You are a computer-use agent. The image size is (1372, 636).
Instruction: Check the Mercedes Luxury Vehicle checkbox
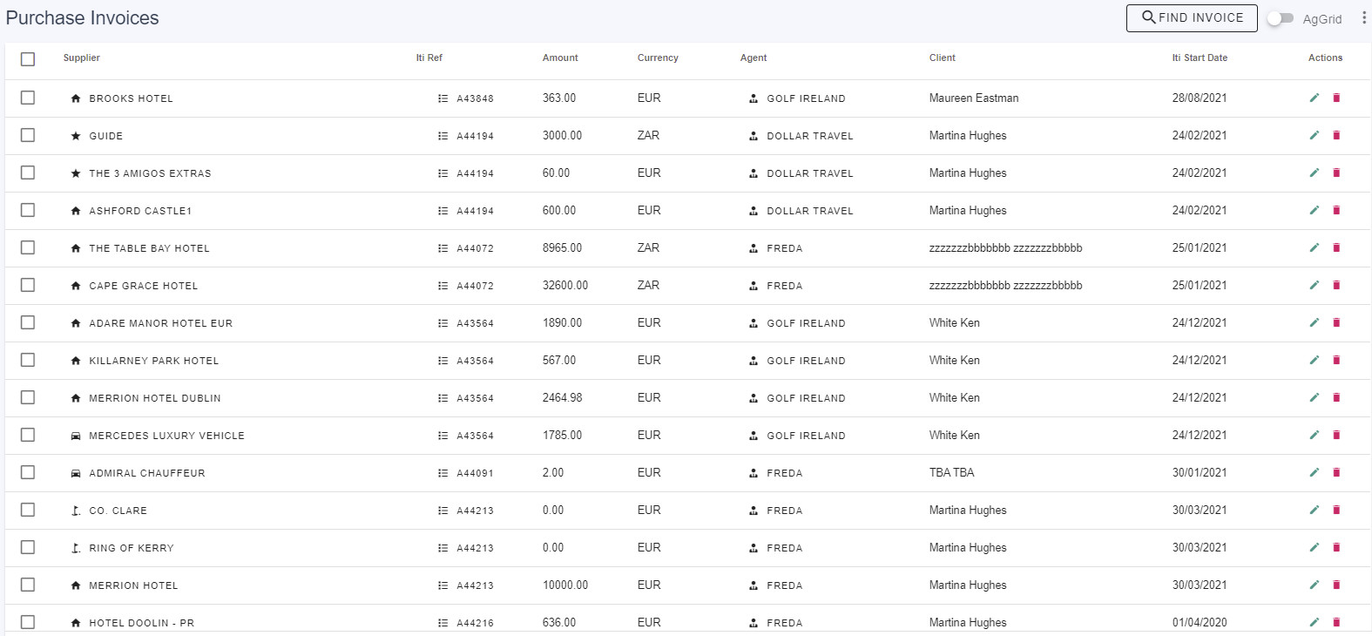[28, 435]
